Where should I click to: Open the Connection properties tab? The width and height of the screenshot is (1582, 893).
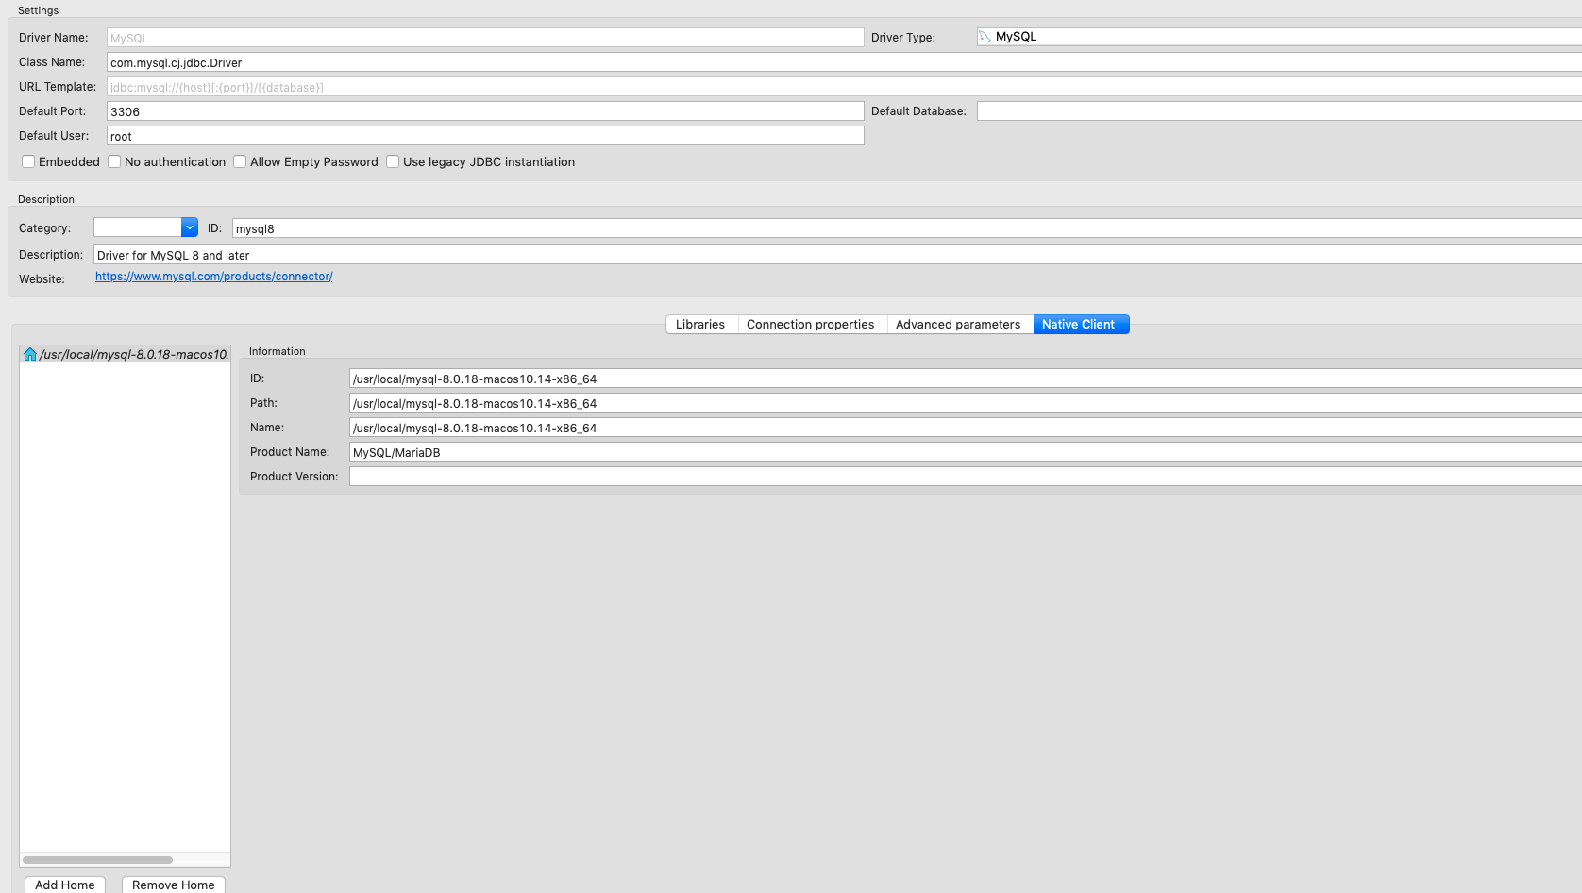[x=811, y=325]
